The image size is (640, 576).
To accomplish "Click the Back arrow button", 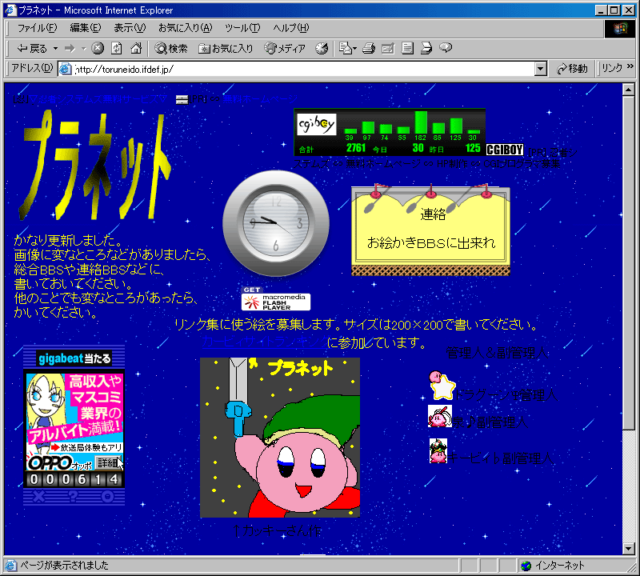I will (x=32, y=49).
